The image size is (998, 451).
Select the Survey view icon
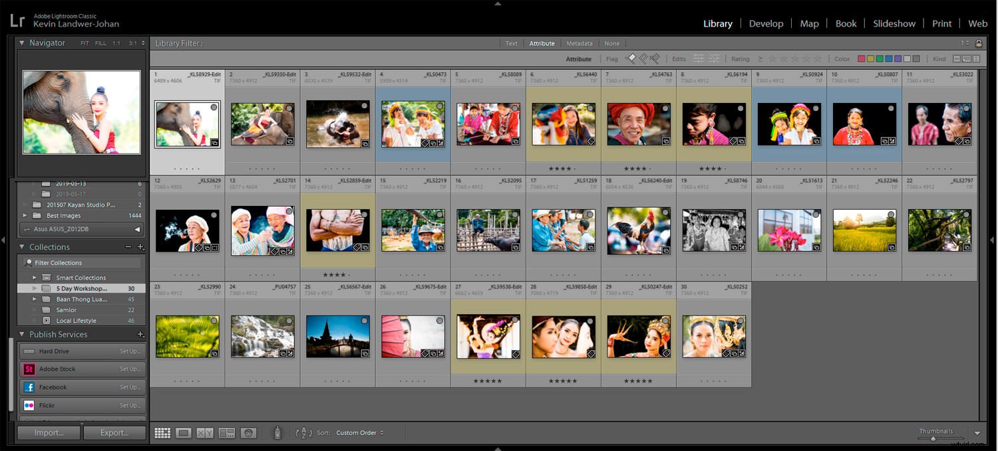click(227, 432)
